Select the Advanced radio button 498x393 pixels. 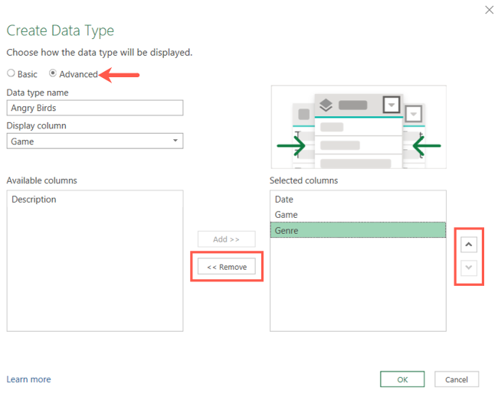coord(53,74)
